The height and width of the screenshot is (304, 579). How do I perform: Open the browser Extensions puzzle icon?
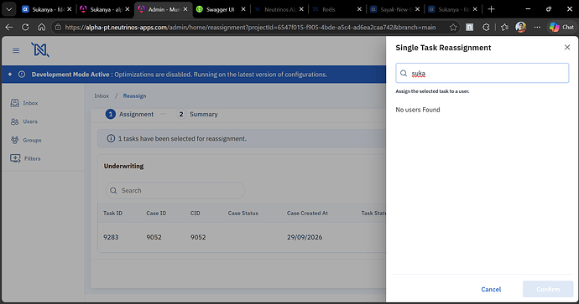click(486, 27)
